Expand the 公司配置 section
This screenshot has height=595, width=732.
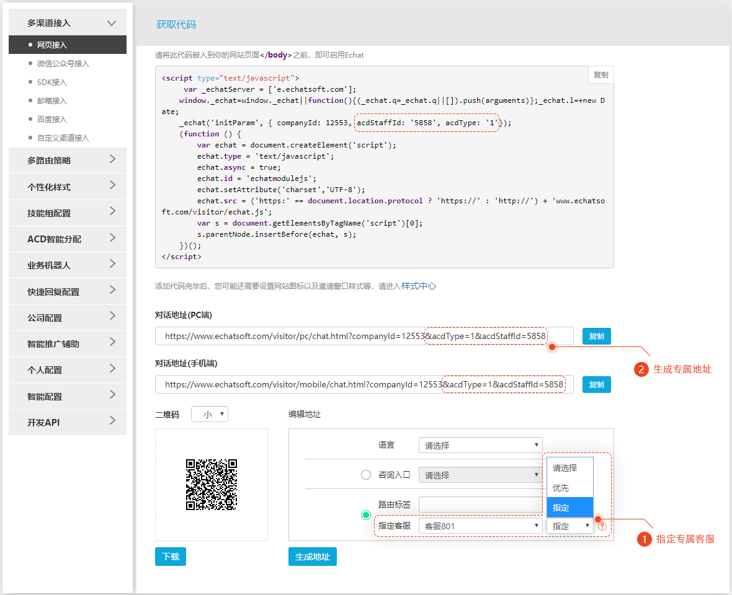pos(68,318)
